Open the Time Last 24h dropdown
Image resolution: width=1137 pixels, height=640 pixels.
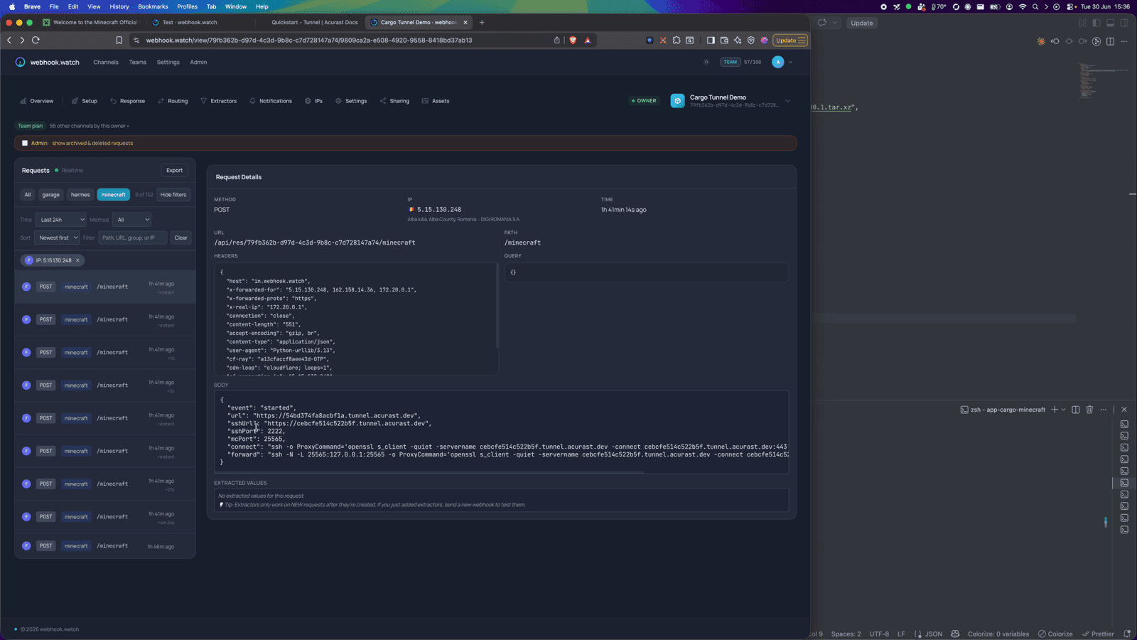coord(61,220)
